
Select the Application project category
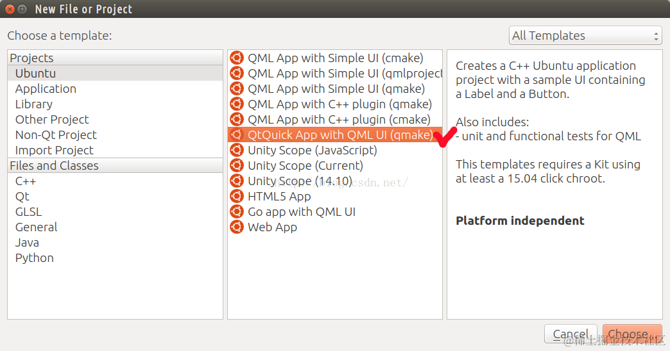coord(116,88)
